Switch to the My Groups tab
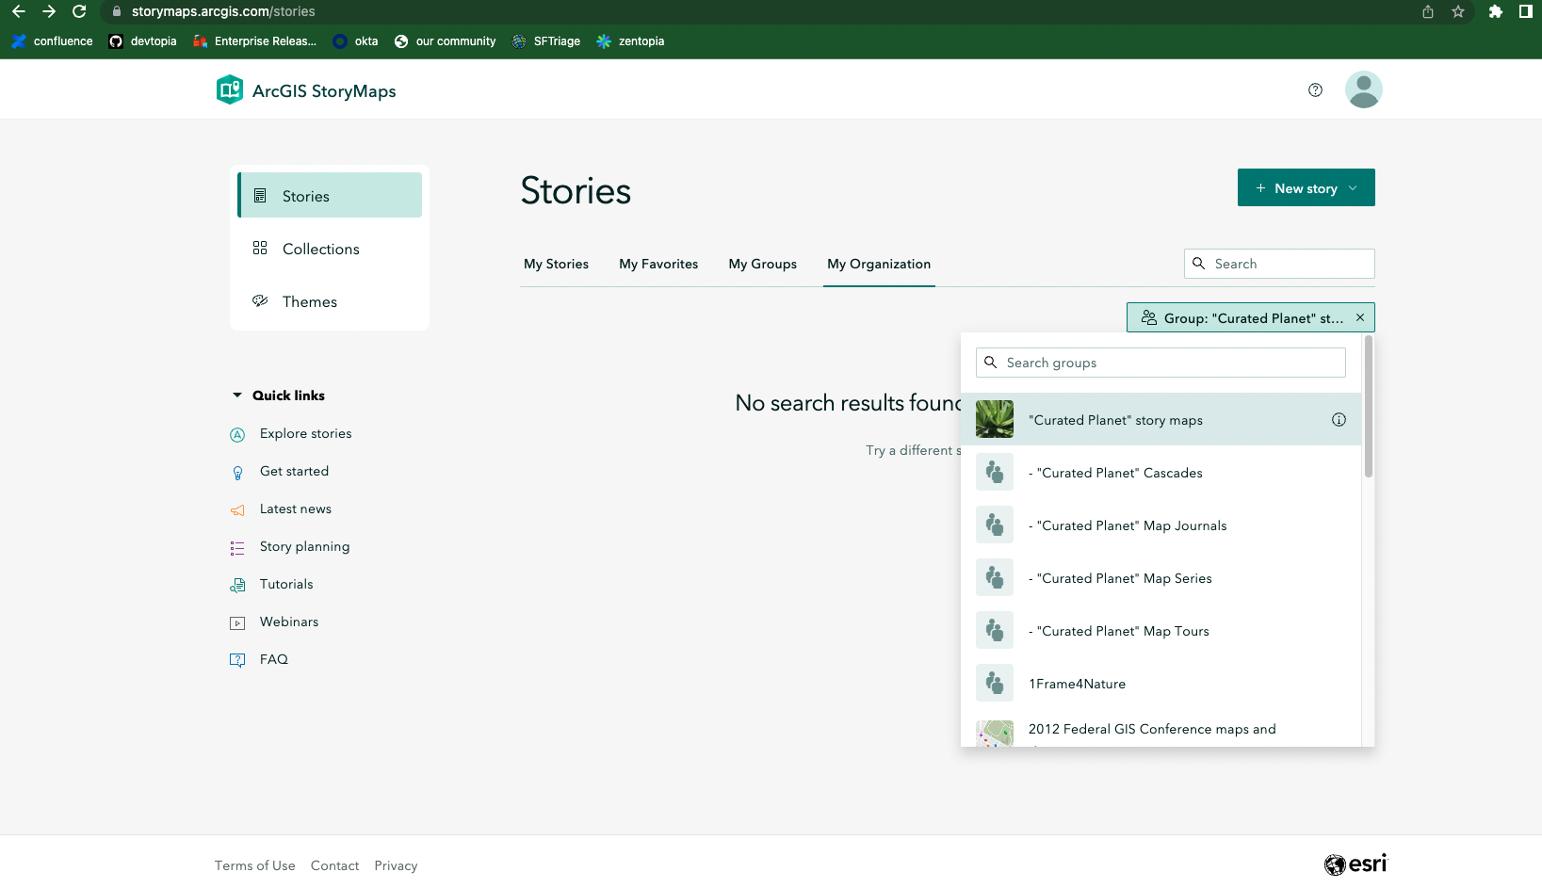 (763, 264)
